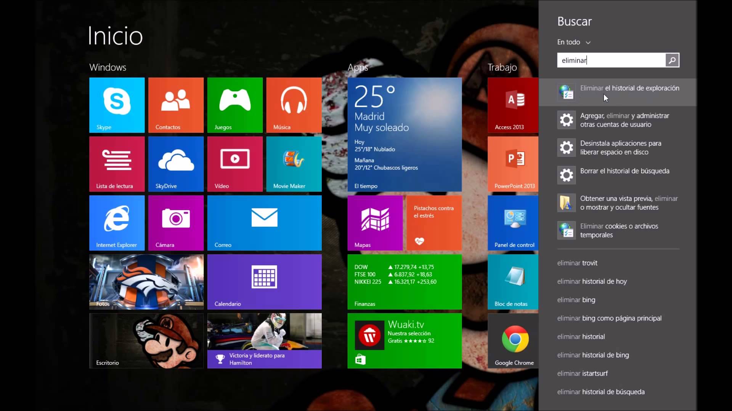The width and height of the screenshot is (732, 411).
Task: Click inside the search input field
Action: point(610,60)
